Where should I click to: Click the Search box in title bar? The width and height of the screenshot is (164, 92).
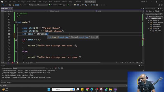tap(79, 2)
